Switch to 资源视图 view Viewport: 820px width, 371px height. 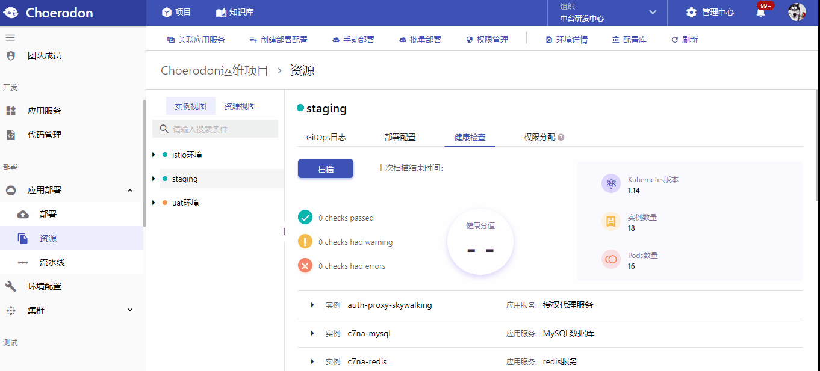240,106
